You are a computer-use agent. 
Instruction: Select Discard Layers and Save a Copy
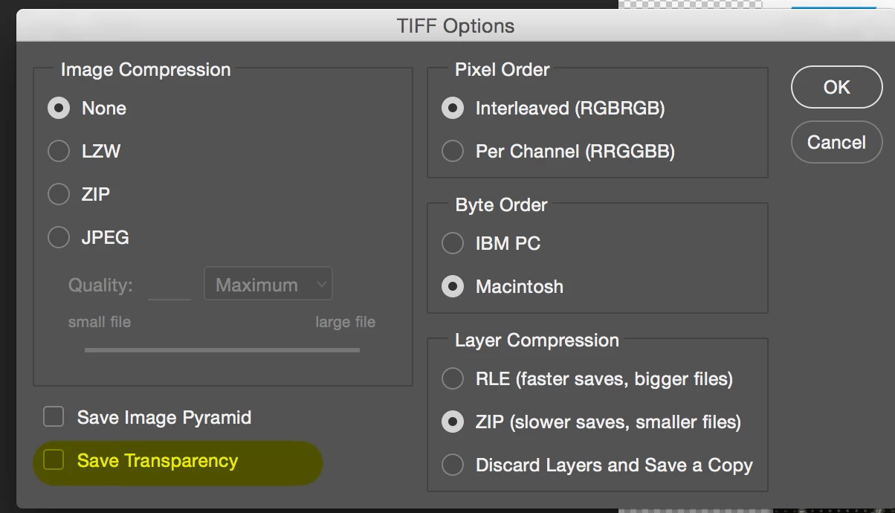(453, 465)
